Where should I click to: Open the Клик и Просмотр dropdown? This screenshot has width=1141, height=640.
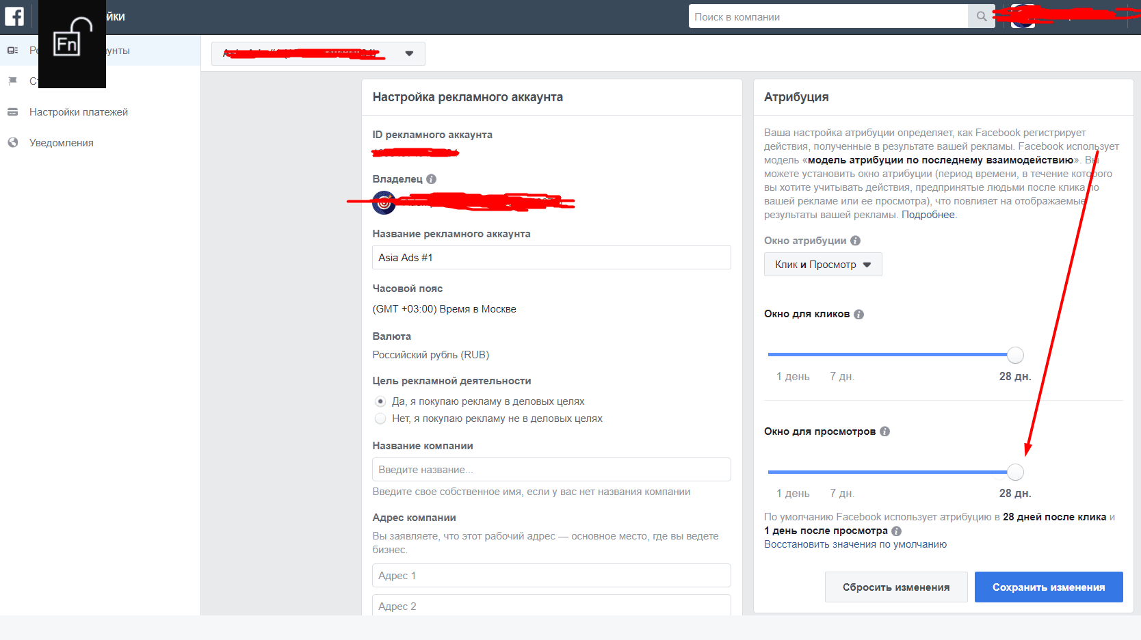click(x=822, y=265)
